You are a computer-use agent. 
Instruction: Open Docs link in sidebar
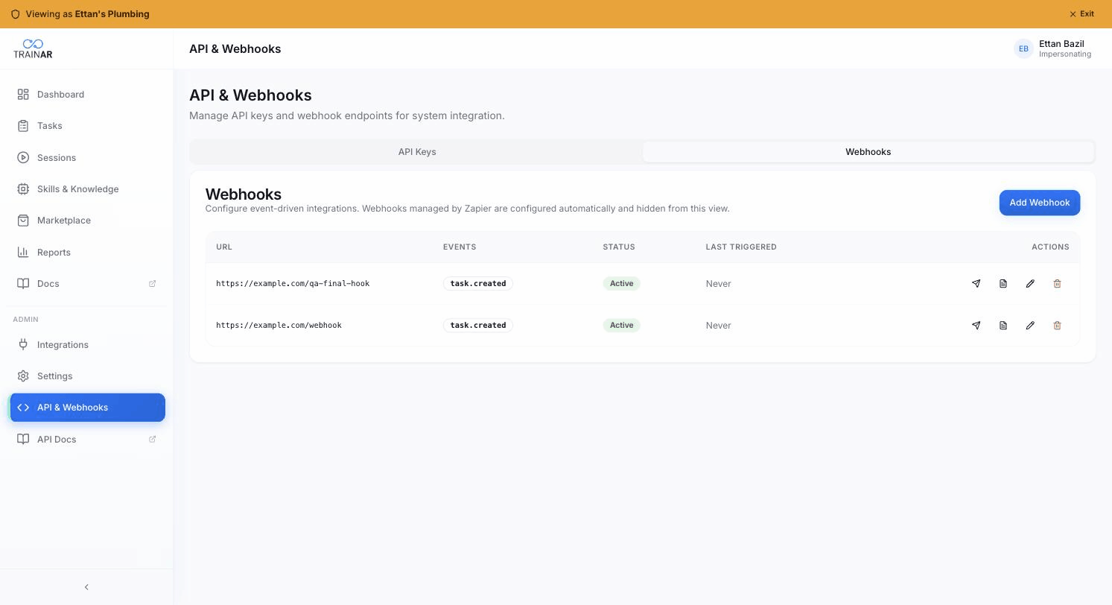click(x=87, y=283)
